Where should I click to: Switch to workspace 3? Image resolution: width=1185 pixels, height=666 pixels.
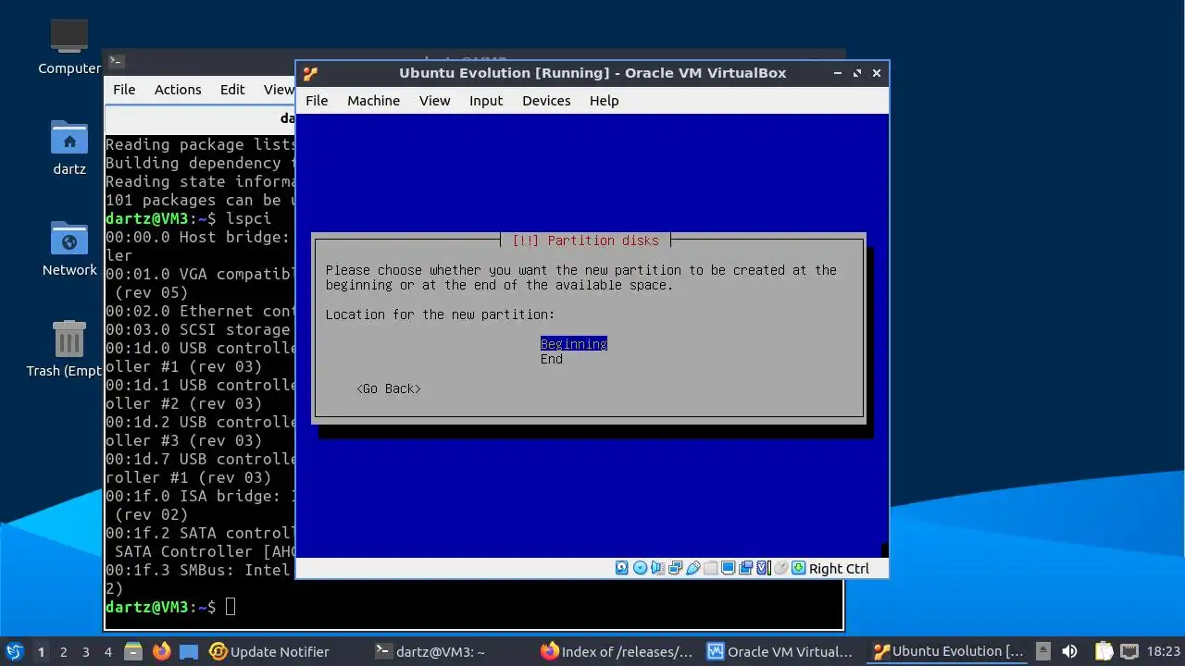pos(85,652)
